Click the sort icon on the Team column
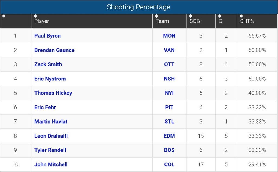This screenshot has height=172, width=278. pyautogui.click(x=157, y=16)
